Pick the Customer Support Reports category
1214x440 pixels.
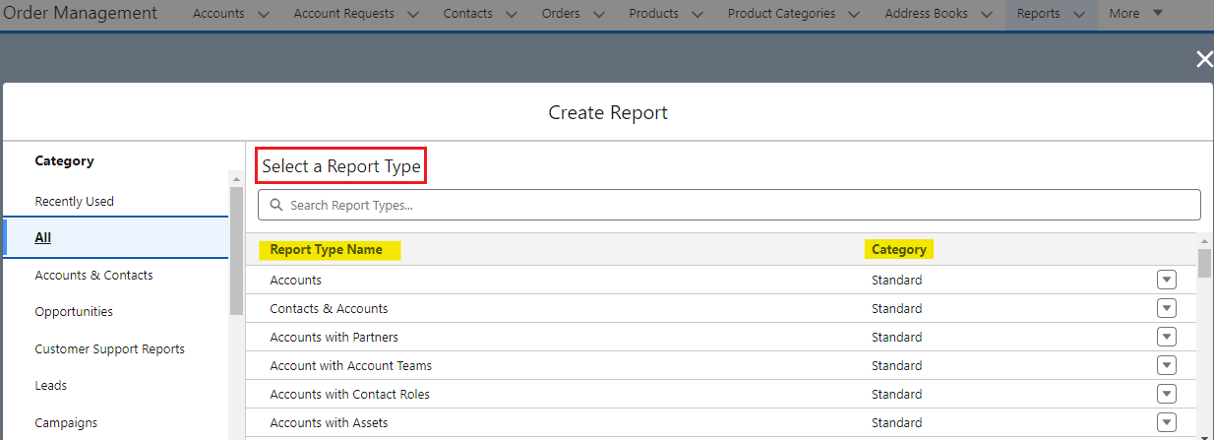(109, 348)
